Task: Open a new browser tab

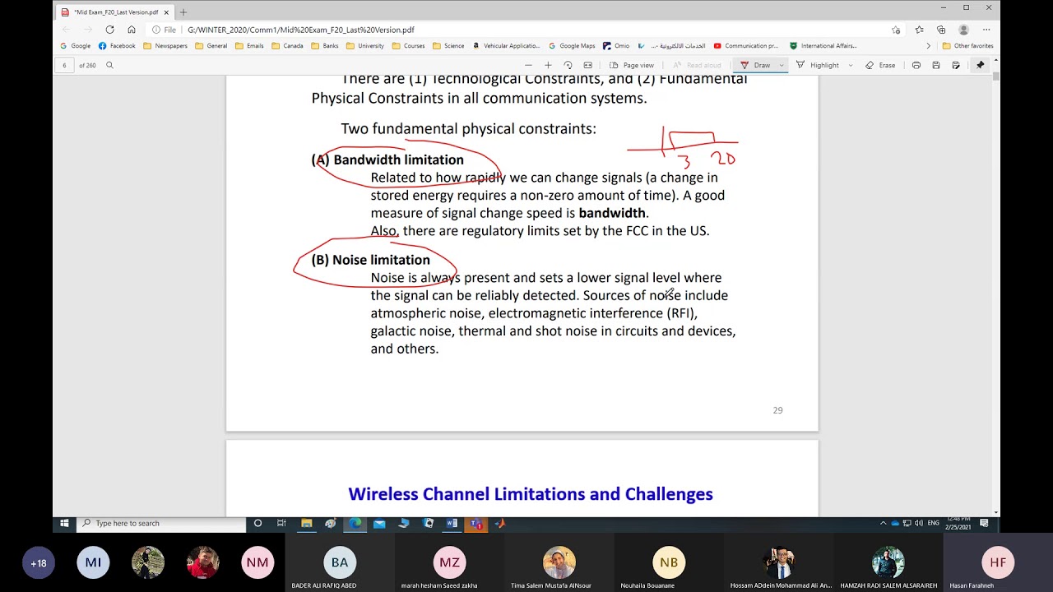Action: tap(183, 12)
